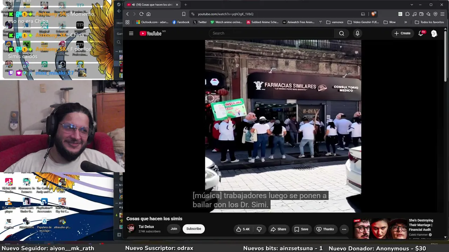
Task: Open the Caleb Hammer recommended video thumbnail
Action: [380, 229]
